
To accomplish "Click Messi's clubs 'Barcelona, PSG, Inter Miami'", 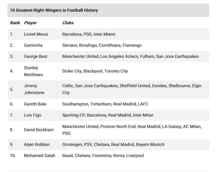I will 89,34.
